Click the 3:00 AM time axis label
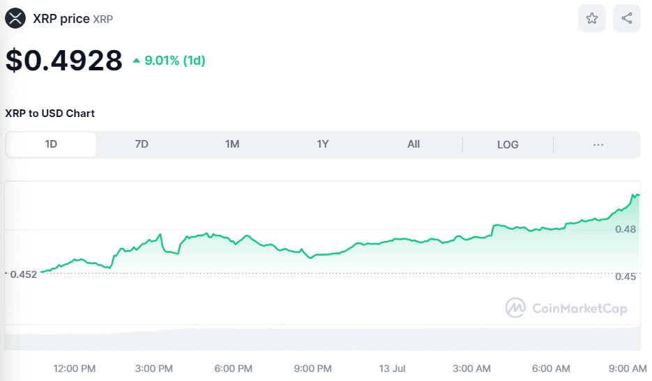Viewport: 652px width, 381px height. pyautogui.click(x=471, y=368)
